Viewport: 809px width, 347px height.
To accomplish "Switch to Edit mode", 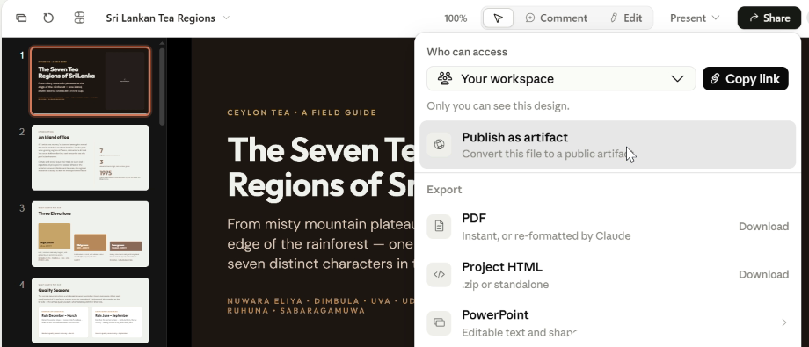I will [626, 18].
